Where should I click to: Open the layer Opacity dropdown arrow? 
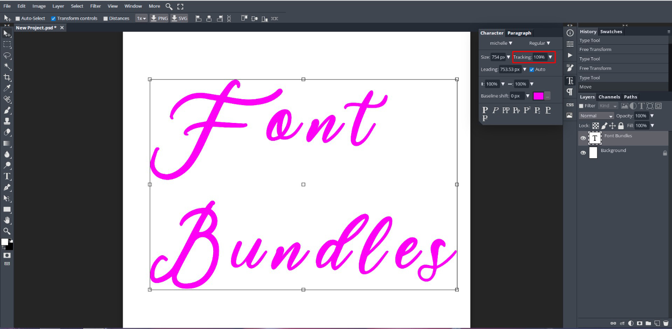[652, 116]
